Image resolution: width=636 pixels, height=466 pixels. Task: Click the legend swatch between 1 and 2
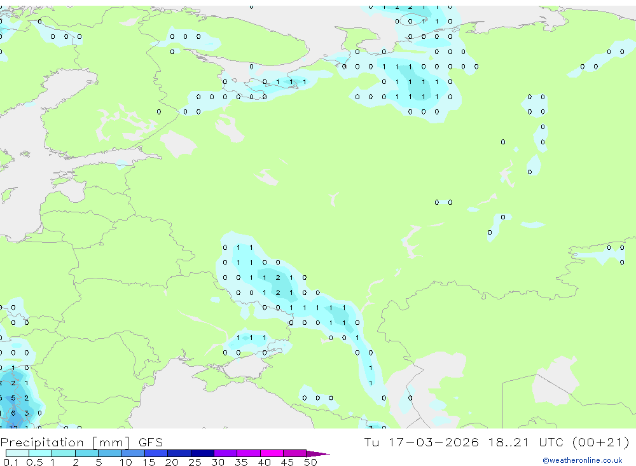pos(63,453)
